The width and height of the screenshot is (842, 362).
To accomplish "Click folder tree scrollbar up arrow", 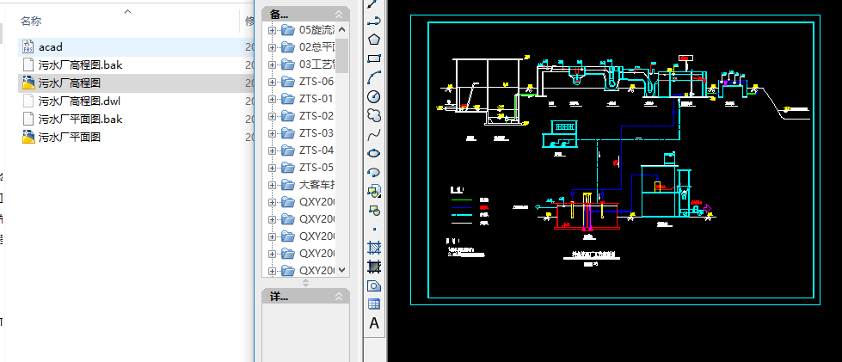I will 342,29.
